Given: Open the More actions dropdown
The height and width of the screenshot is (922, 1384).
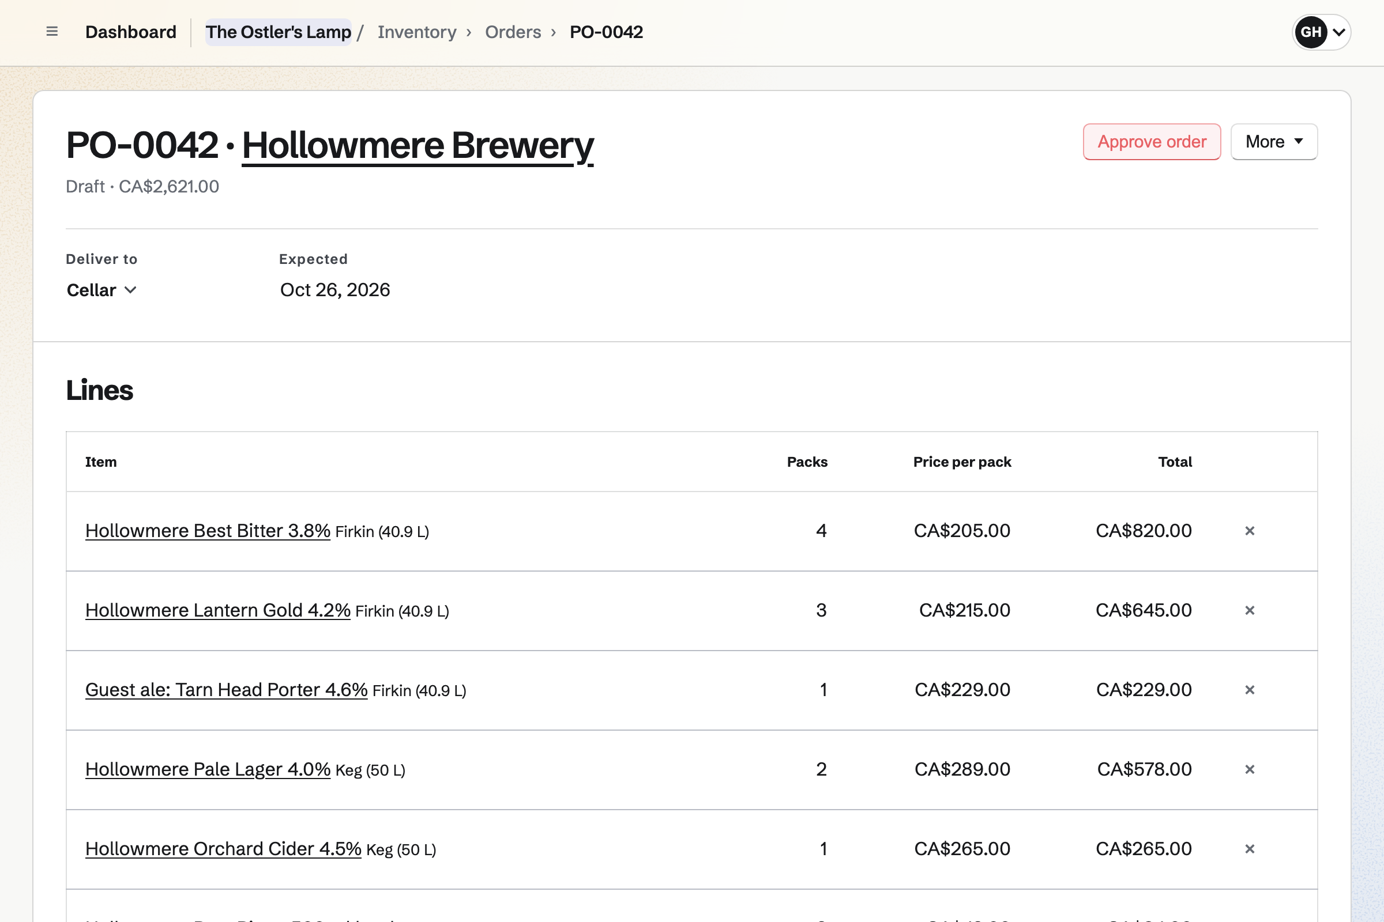Looking at the screenshot, I should (1273, 142).
